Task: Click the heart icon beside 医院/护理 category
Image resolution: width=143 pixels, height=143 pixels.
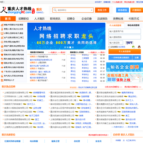Action: coord(2,63)
